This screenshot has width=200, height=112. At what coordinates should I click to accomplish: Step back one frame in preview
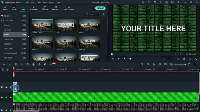(x=112, y=59)
